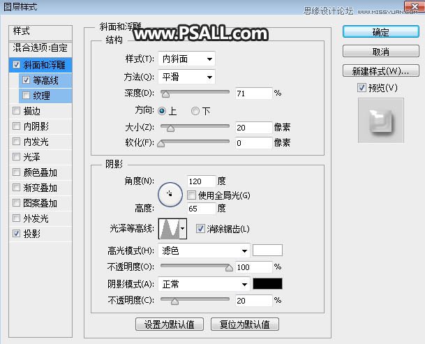Screen dimensions: 425x344
Task: Click the 深度(D) slider handle
Action: tap(165, 94)
